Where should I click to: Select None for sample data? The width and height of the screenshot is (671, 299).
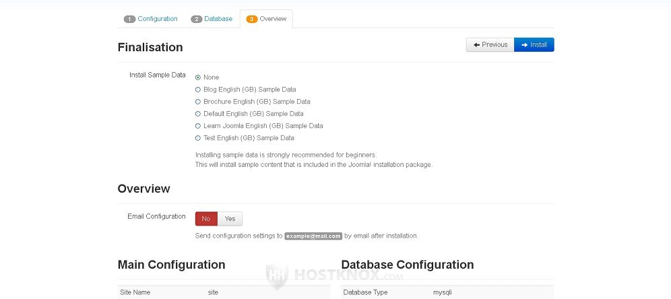click(x=198, y=77)
